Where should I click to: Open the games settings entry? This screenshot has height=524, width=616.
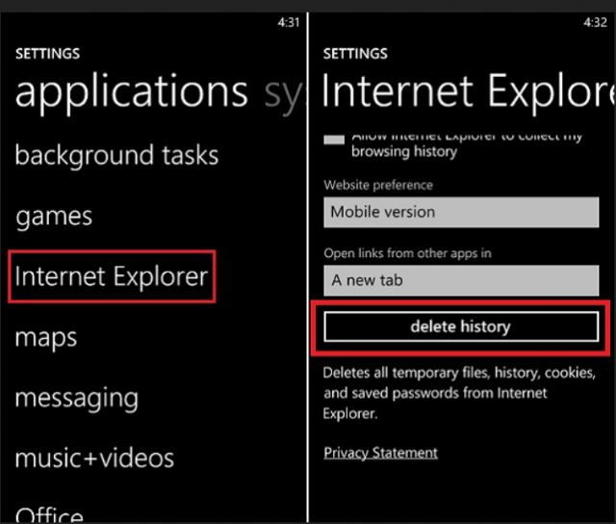tap(53, 216)
